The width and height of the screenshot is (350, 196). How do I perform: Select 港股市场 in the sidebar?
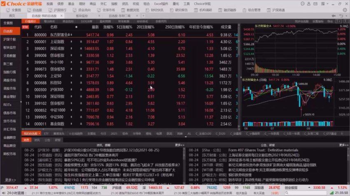(x=9, y=80)
